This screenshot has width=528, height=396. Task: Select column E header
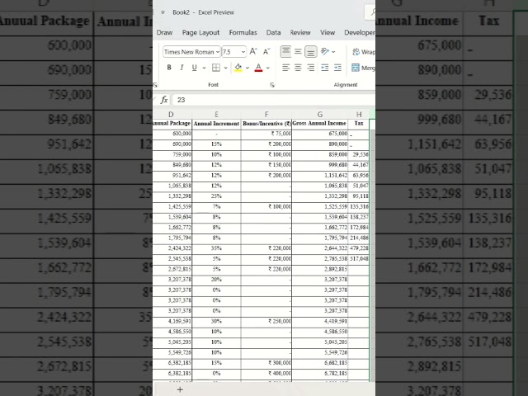pyautogui.click(x=216, y=115)
